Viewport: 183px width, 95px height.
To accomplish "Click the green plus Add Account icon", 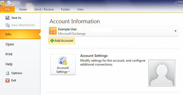I will click(52, 41).
